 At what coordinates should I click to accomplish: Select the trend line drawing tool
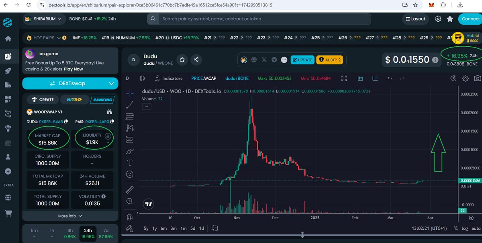click(x=130, y=105)
